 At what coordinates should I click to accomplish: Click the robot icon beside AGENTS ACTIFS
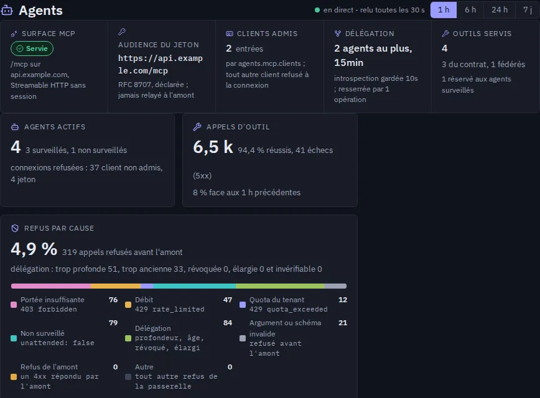point(15,127)
